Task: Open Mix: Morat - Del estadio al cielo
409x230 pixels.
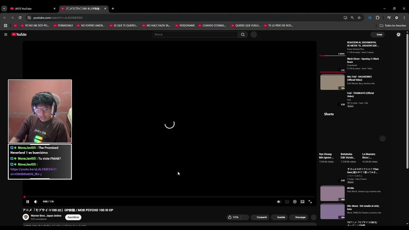Action: tap(363, 207)
